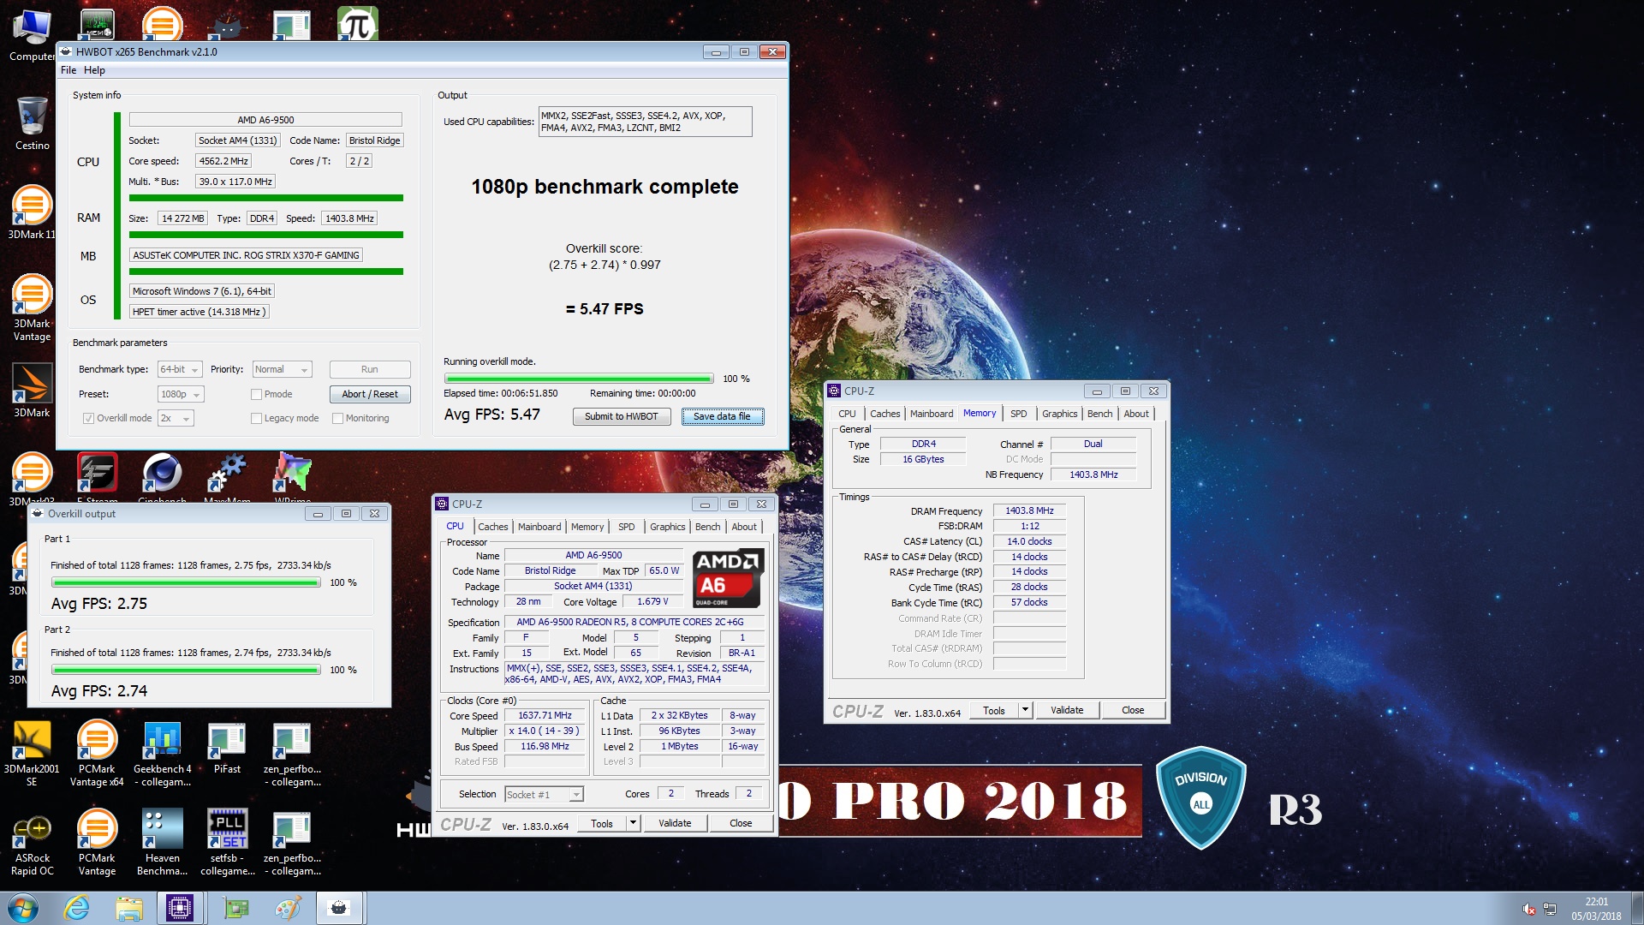Open the Priority Normal dropdown
This screenshot has height=925, width=1644.
point(283,369)
